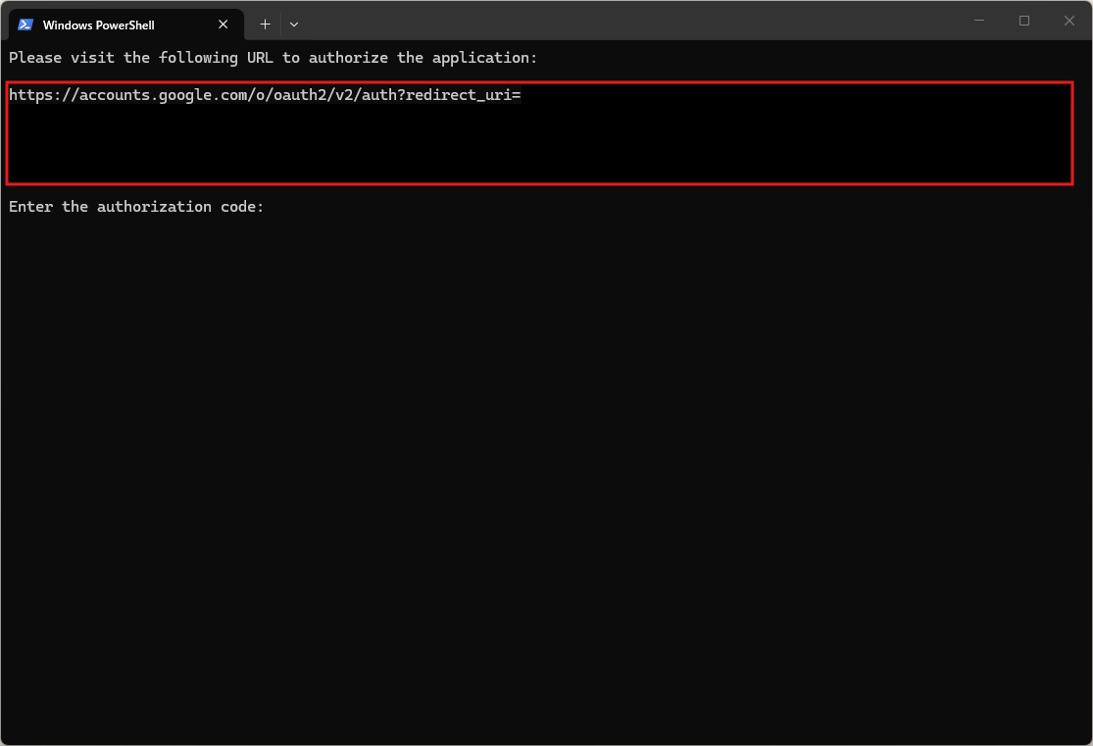Viewport: 1093px width, 746px height.
Task: Open a new terminal tab
Action: tap(265, 25)
